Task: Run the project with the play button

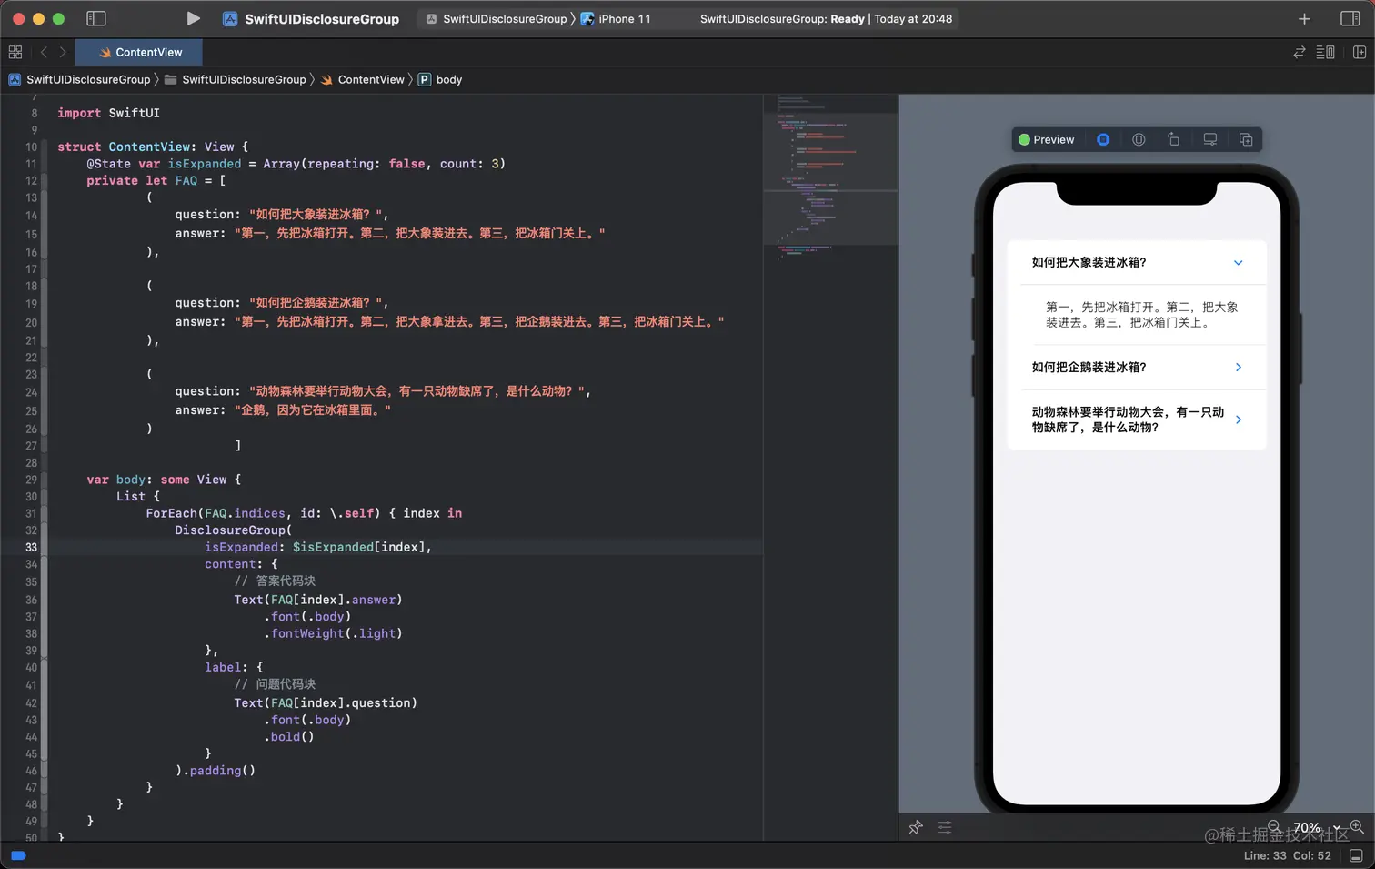Action: (x=193, y=18)
